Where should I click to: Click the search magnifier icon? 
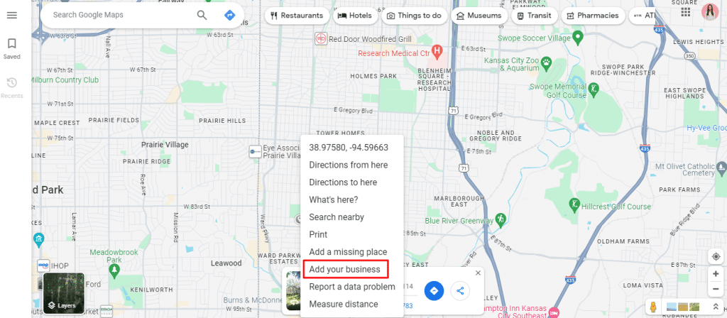202,15
